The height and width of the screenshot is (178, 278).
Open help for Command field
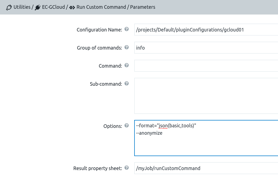[x=127, y=65]
